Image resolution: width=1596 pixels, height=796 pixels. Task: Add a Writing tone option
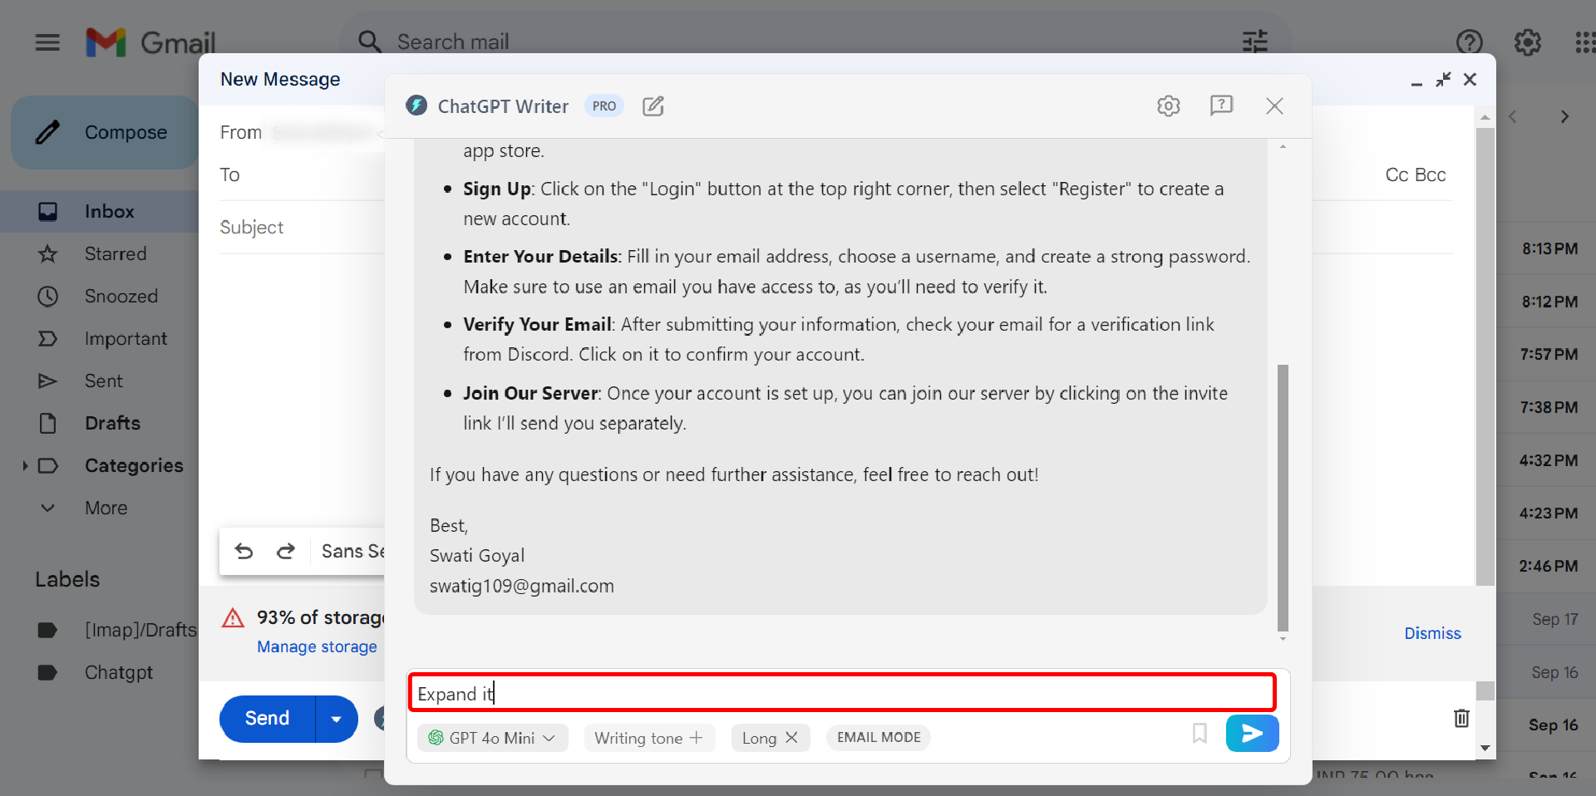click(649, 738)
